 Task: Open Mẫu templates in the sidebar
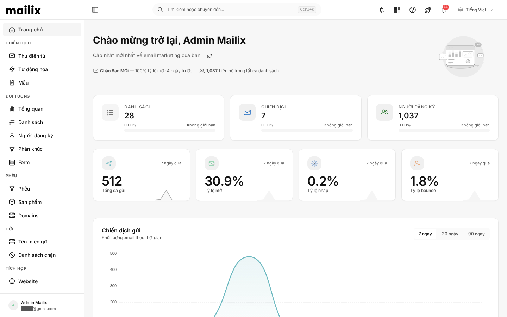[42, 83]
